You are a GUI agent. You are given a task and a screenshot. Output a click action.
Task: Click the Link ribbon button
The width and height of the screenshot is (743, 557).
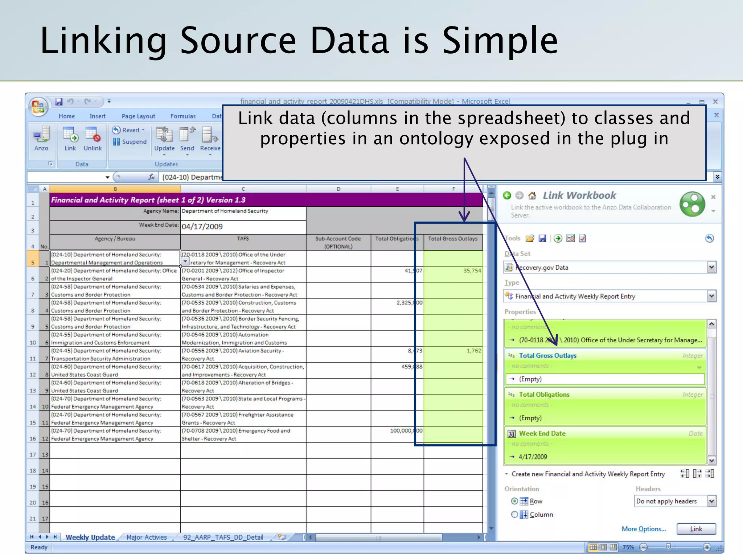pyautogui.click(x=70, y=139)
